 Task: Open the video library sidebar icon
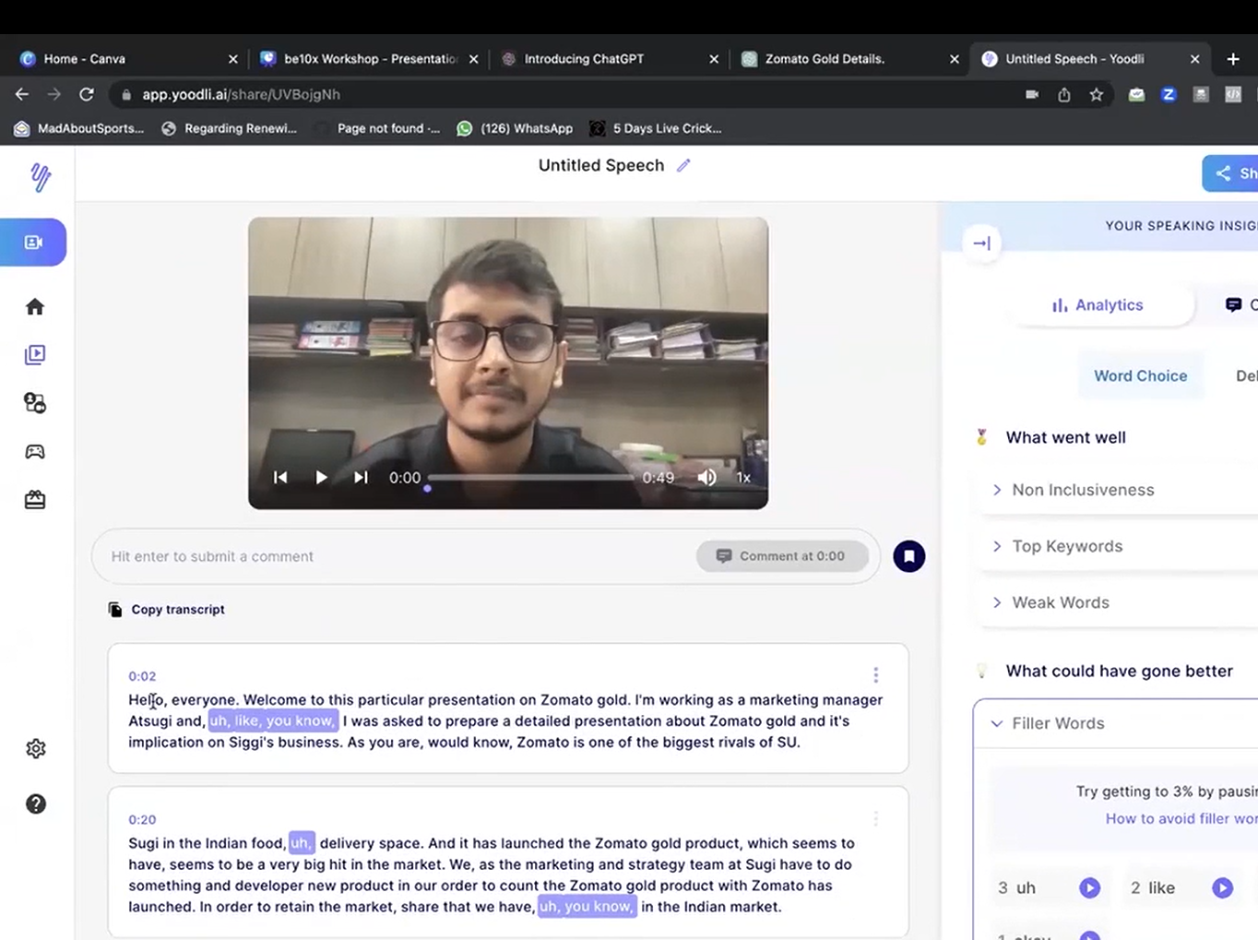[x=35, y=354]
